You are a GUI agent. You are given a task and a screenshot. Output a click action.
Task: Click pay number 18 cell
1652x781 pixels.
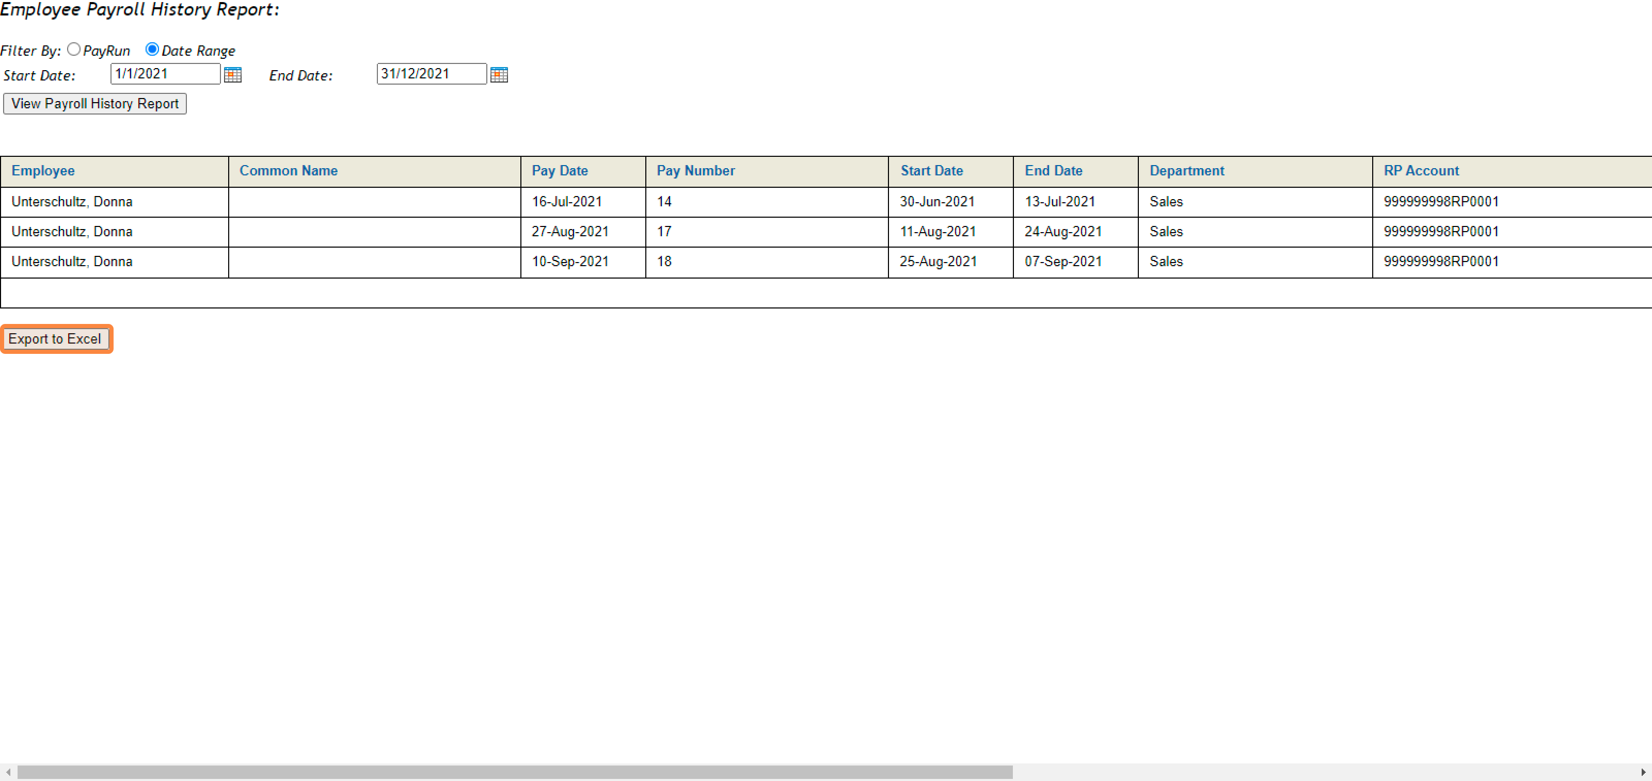pyautogui.click(x=767, y=262)
